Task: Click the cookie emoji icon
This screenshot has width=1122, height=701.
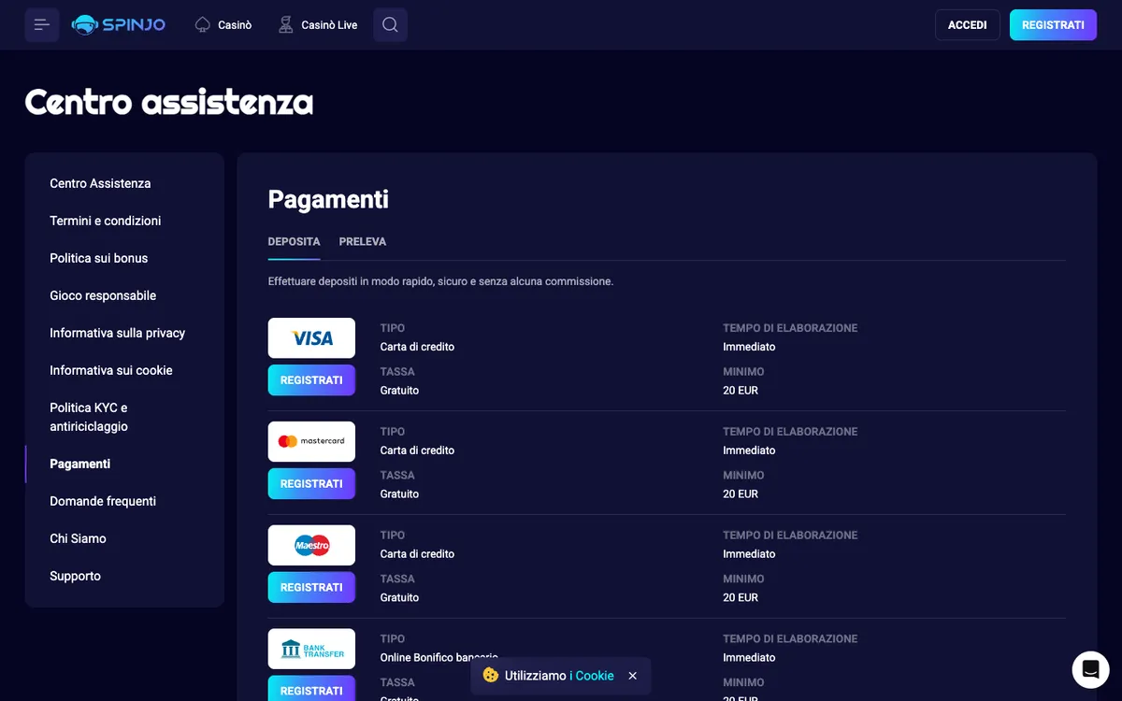Action: click(x=491, y=675)
